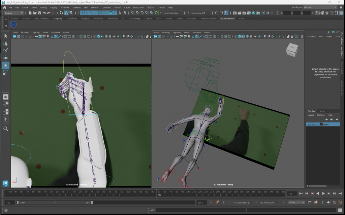345x215 pixels.
Task: Click the No Character Set button
Action: [x=242, y=203]
